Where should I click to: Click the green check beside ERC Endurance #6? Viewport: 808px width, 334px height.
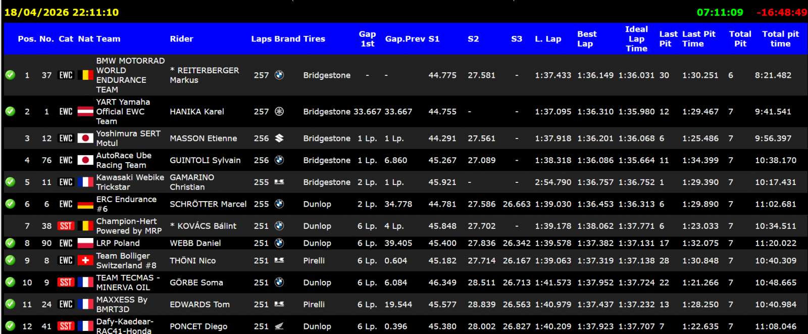(10, 204)
